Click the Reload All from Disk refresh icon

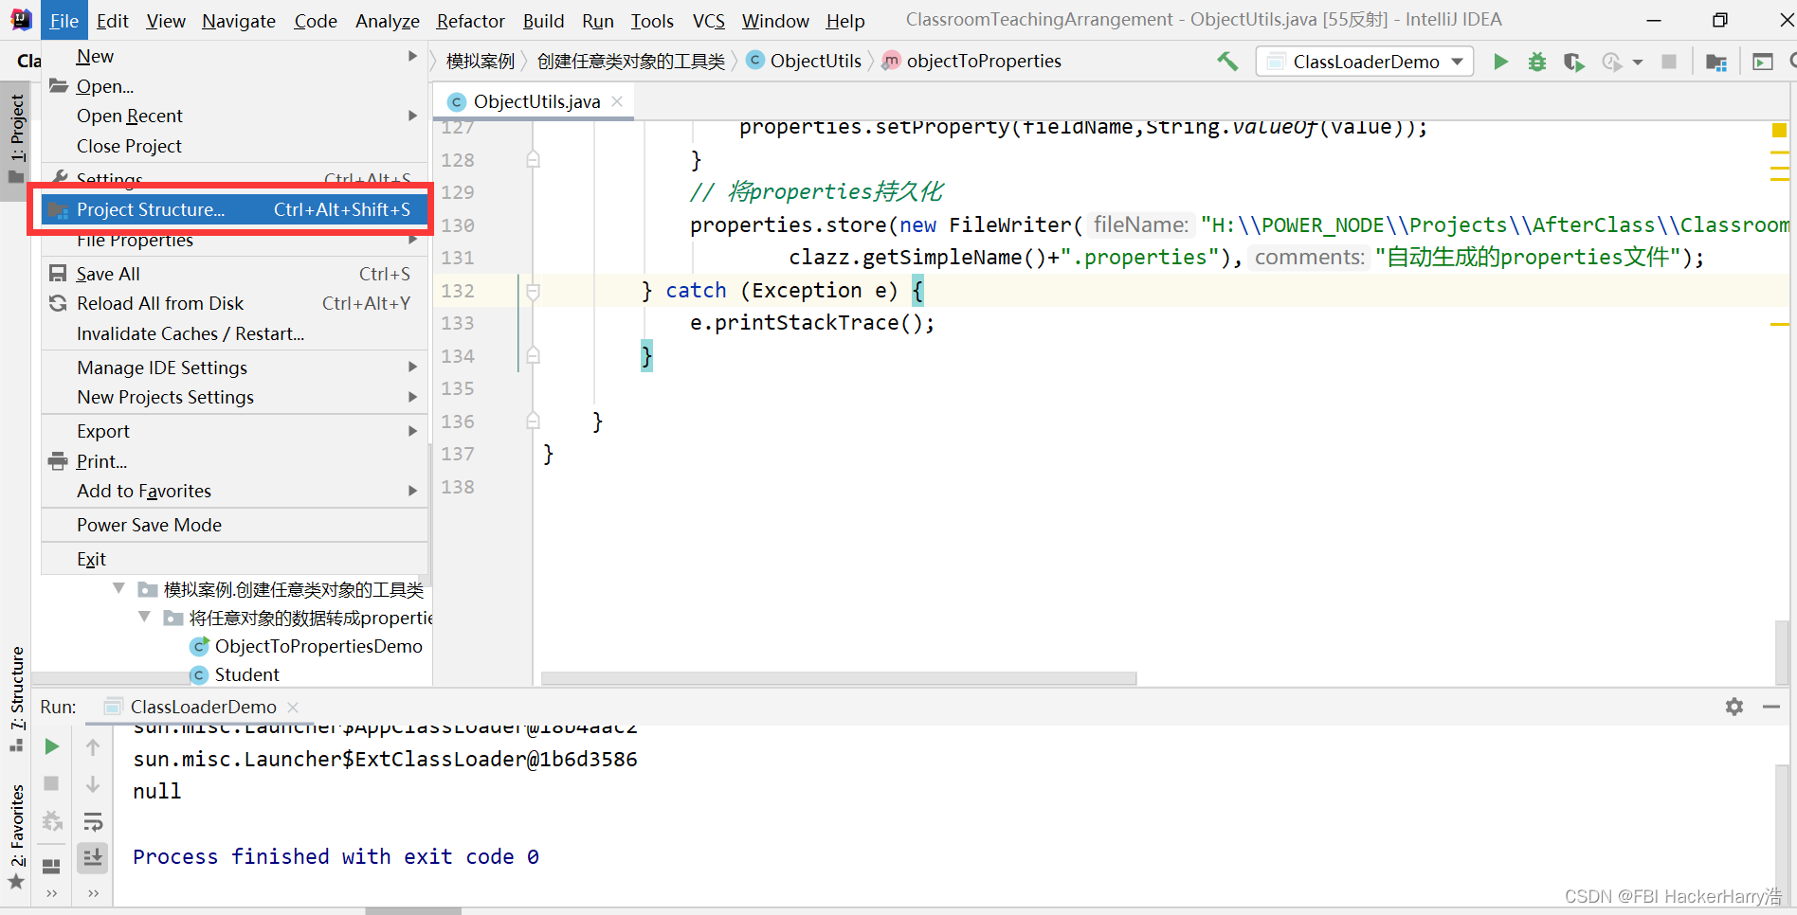(58, 303)
